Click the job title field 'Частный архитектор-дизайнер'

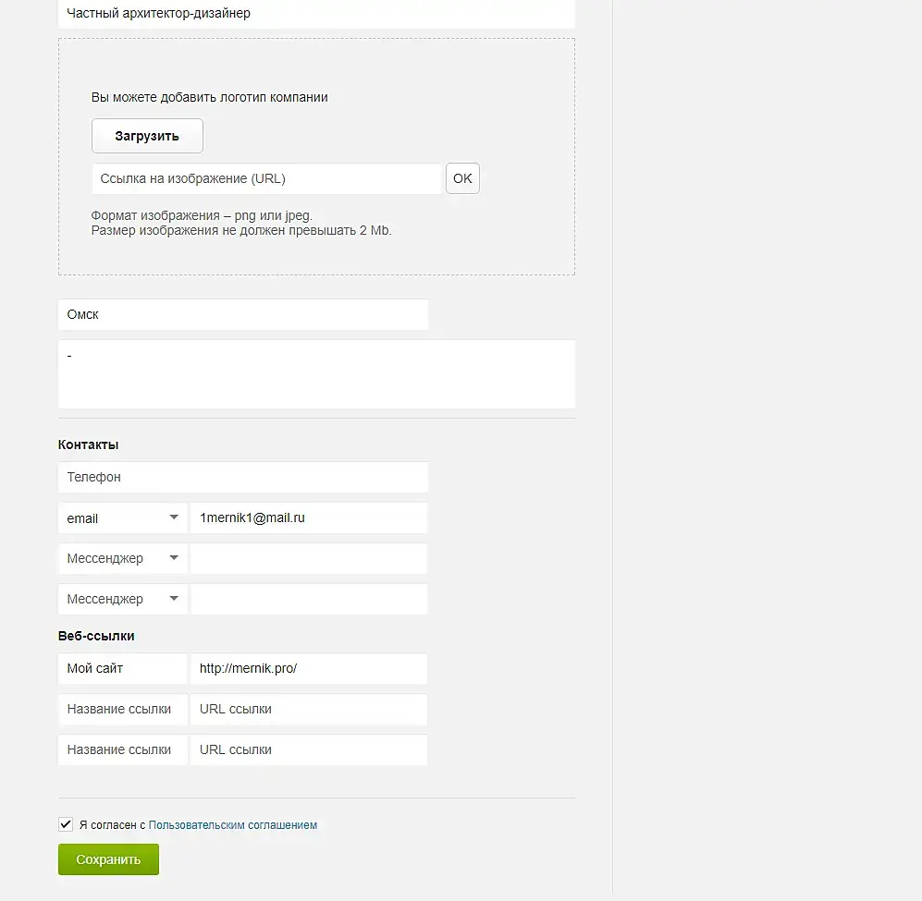click(x=316, y=14)
